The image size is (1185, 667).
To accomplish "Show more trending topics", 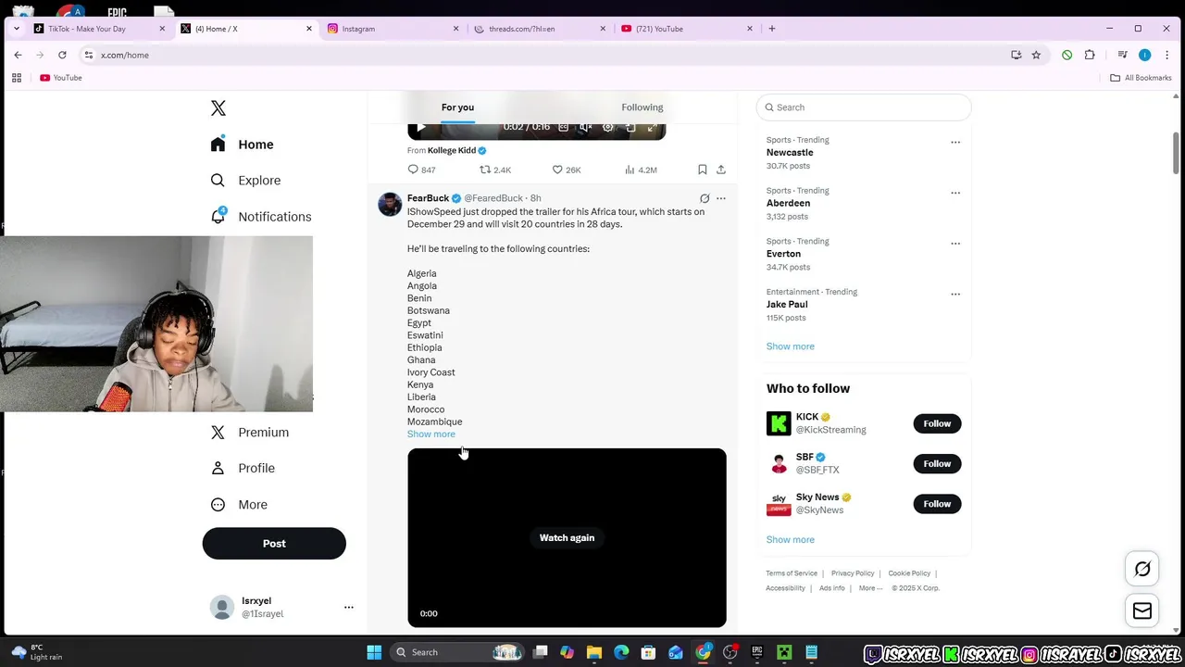I will 791,346.
